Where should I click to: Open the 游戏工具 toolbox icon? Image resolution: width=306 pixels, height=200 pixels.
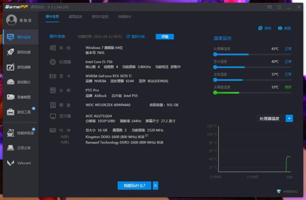pos(10,112)
